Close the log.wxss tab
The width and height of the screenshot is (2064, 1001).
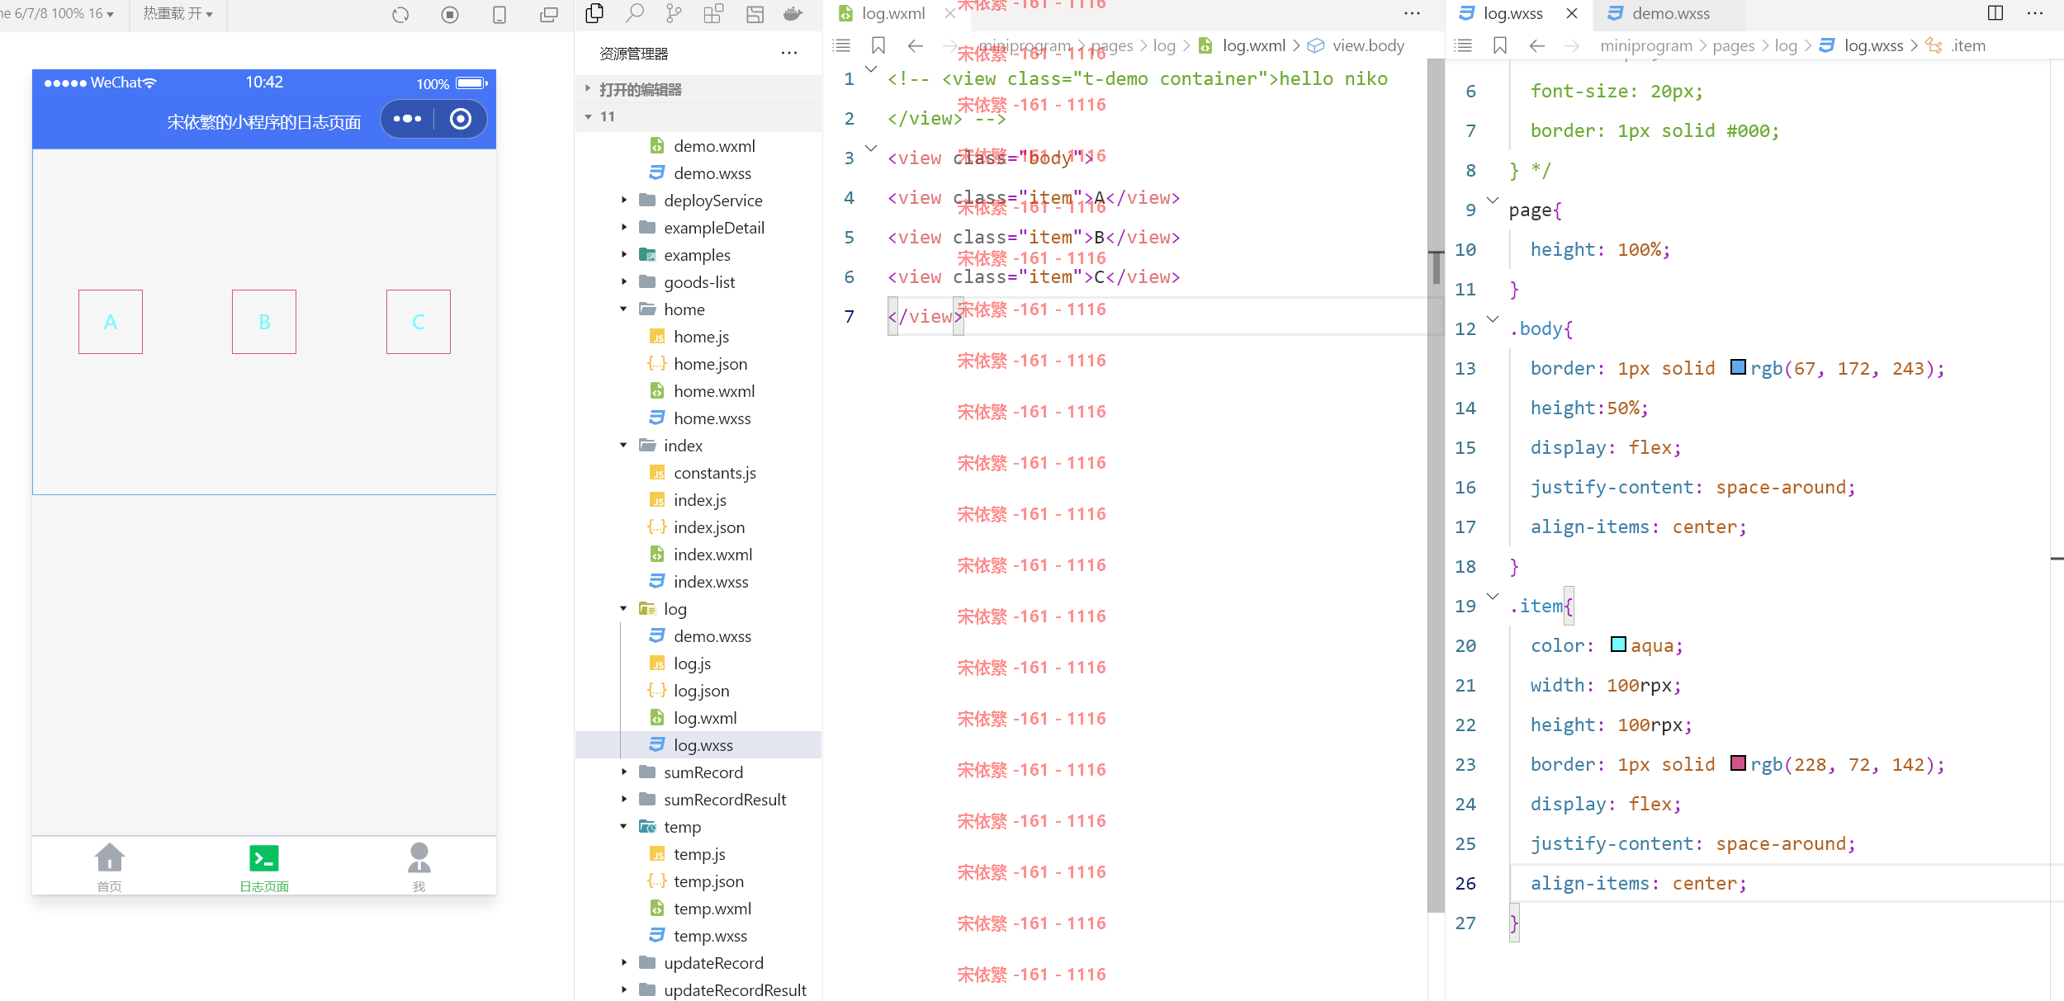[1572, 13]
